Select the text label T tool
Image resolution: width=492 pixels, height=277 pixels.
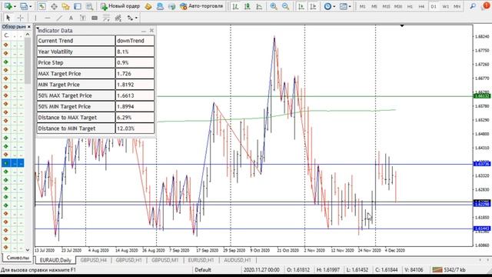tap(83, 18)
